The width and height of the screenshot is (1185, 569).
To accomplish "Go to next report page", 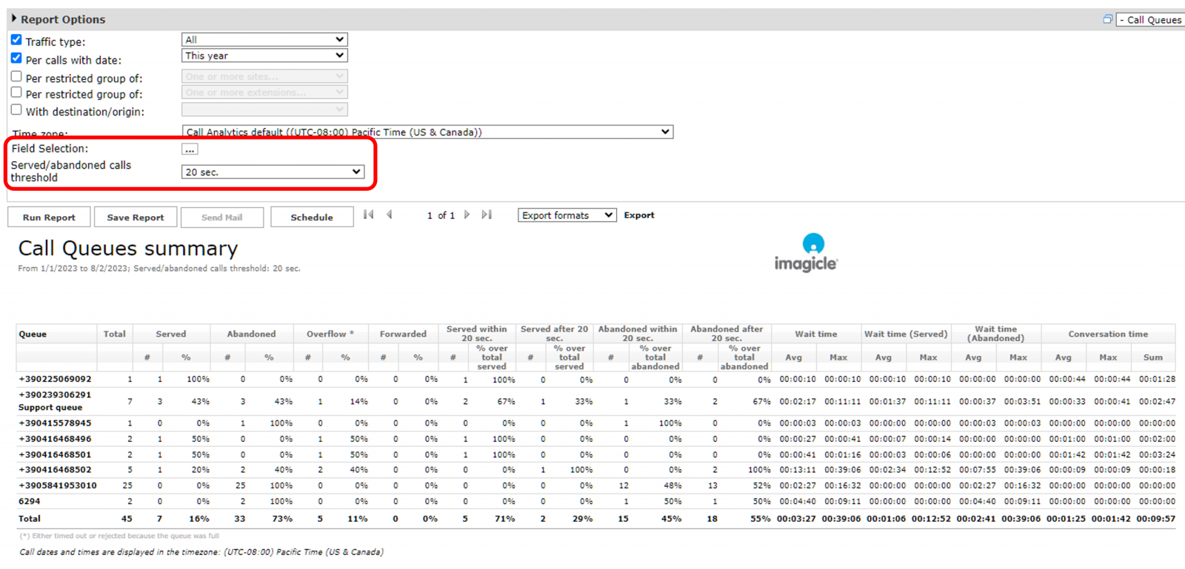I will pos(467,215).
